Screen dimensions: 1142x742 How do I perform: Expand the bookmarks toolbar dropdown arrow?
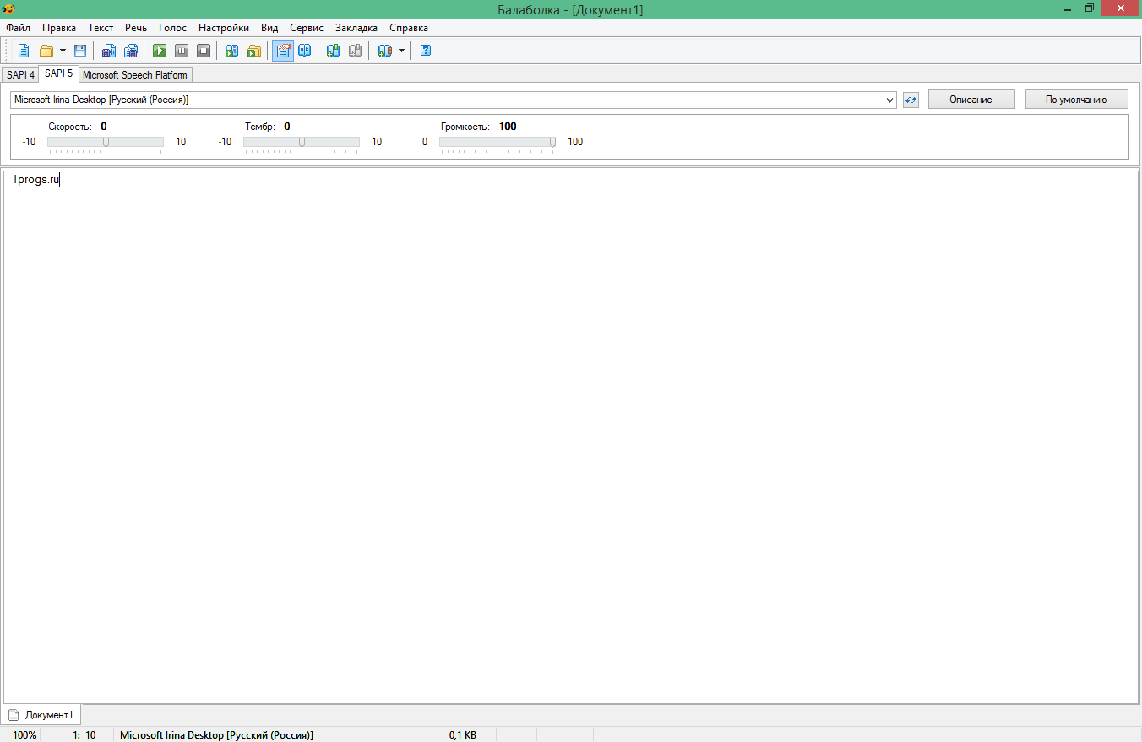coord(401,51)
